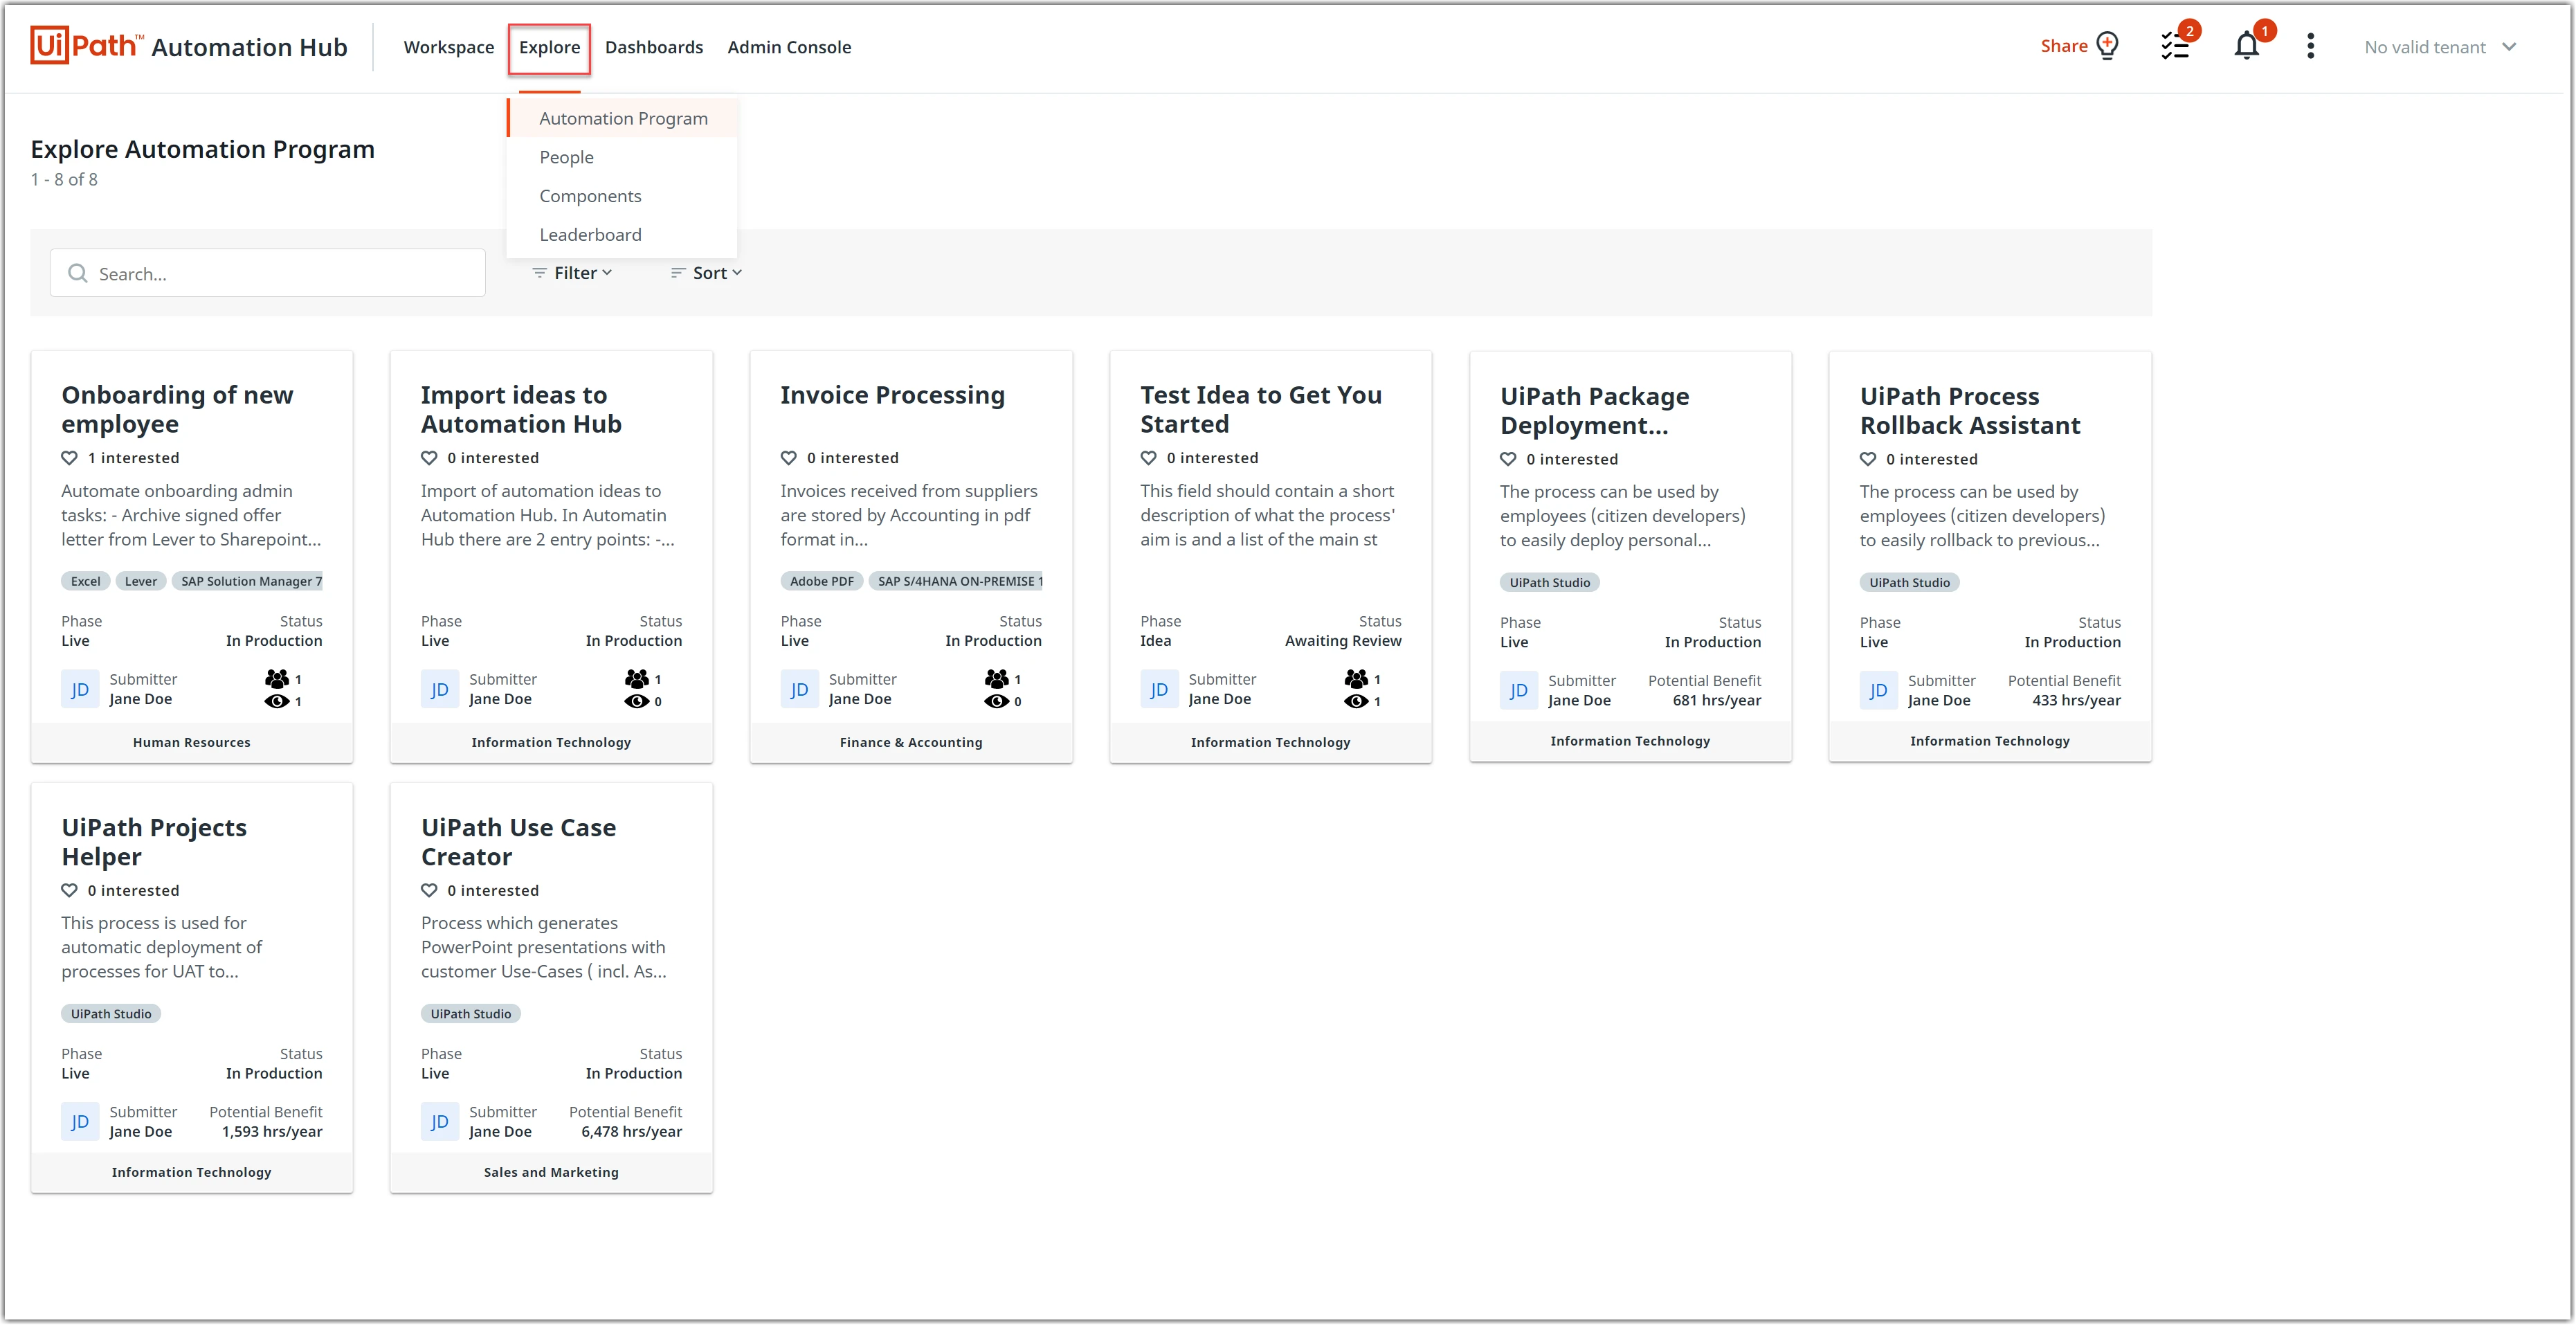Click into the Search field
The width and height of the screenshot is (2576, 1325).
[268, 273]
